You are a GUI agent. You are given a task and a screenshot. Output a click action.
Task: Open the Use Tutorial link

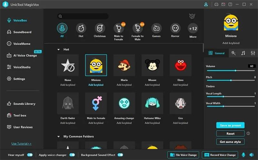click(x=21, y=144)
